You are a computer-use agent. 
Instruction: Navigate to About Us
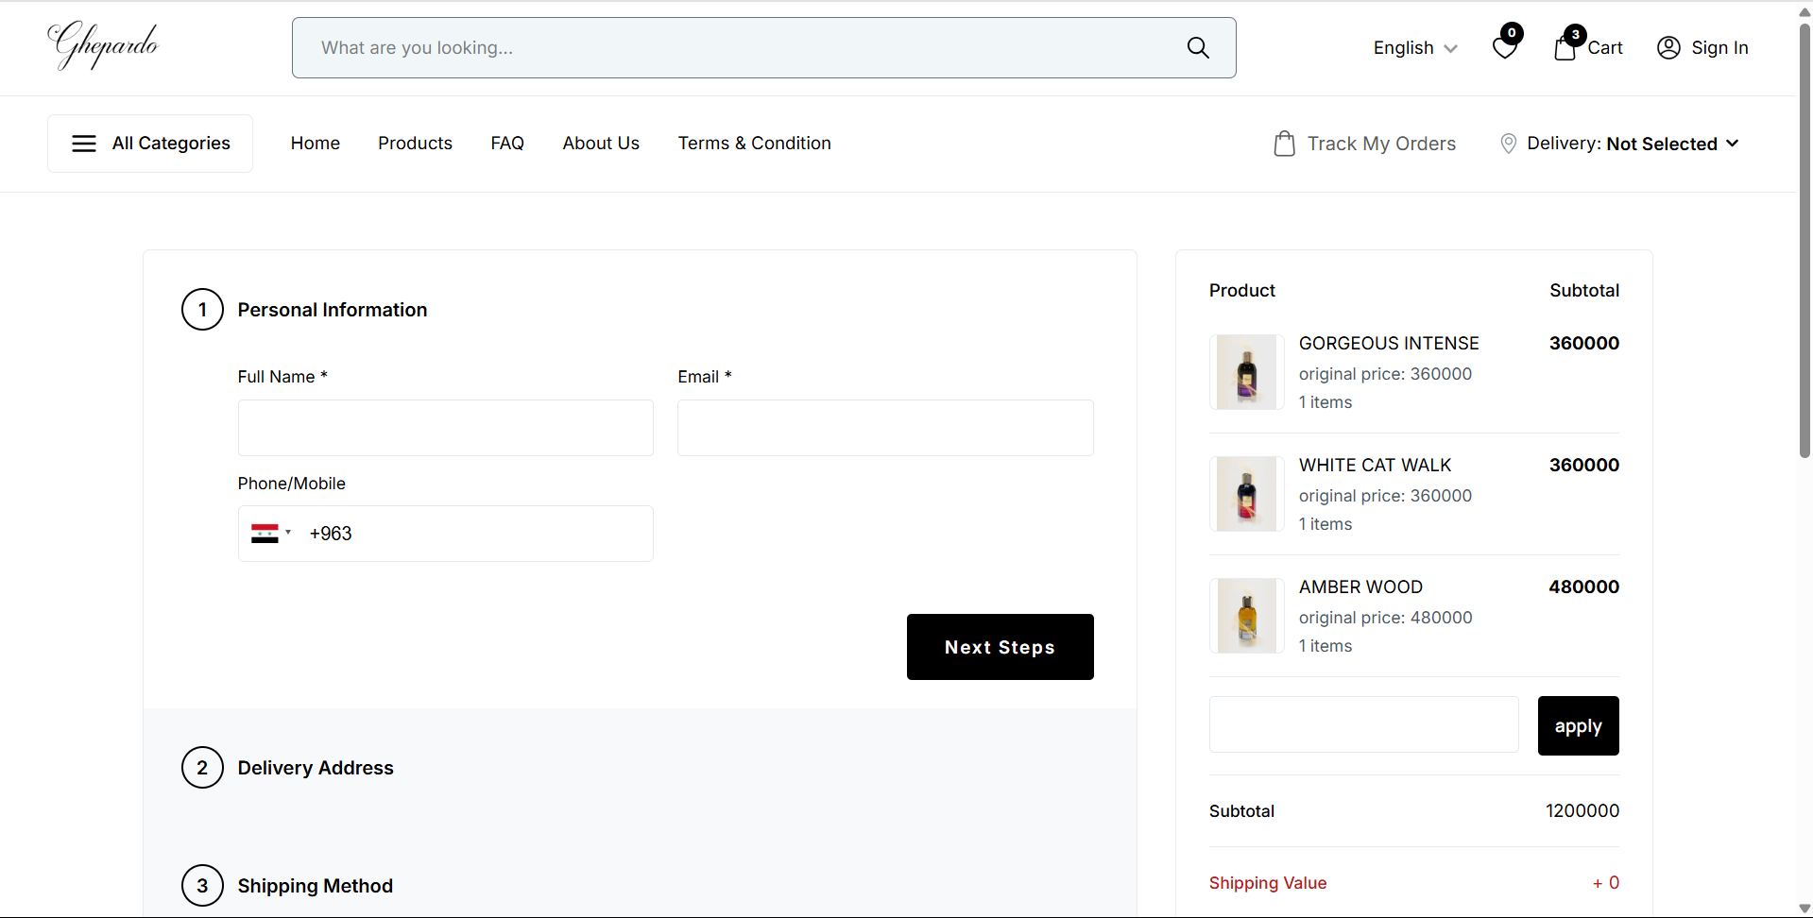tap(601, 144)
